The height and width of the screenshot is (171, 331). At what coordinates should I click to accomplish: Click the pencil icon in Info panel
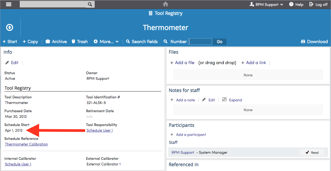pyautogui.click(x=7, y=63)
